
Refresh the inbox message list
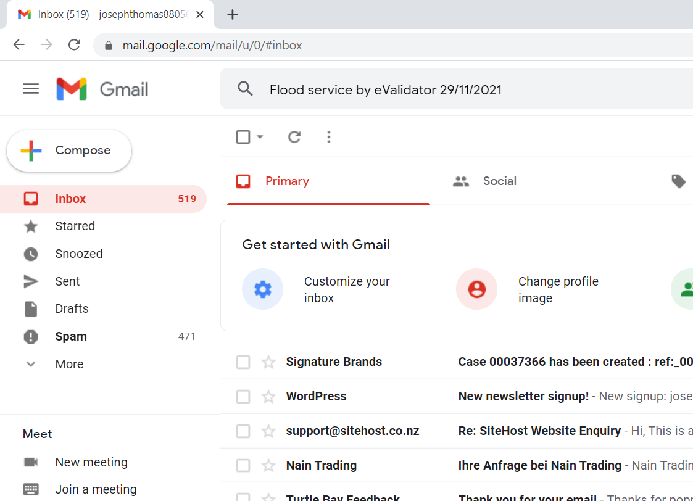[x=294, y=137]
